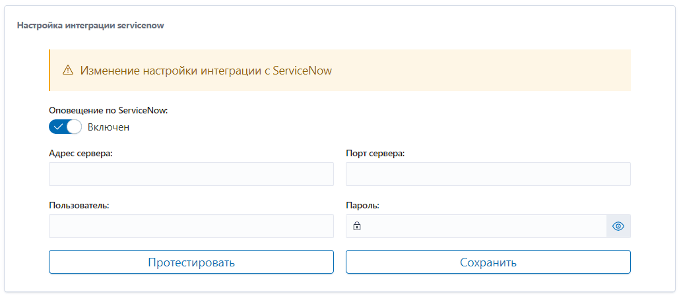Click the Сохранить button
This screenshot has height=302, width=681.
[x=488, y=262]
